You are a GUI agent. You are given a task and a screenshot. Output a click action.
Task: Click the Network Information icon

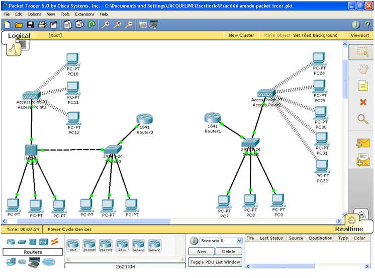click(355, 25)
